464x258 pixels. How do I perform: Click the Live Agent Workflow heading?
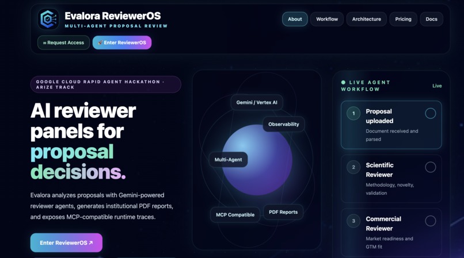(x=366, y=86)
